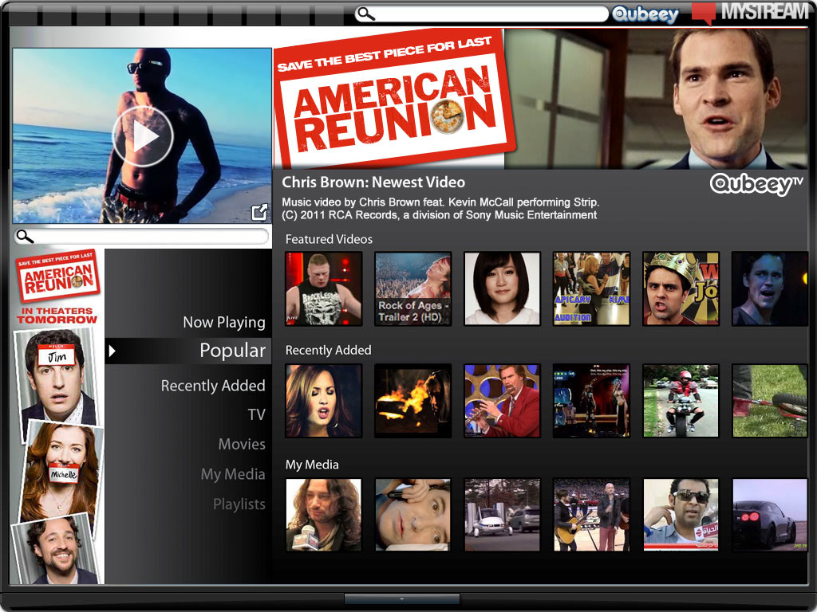Focus the top search input field
The width and height of the screenshot is (817, 612).
[x=482, y=14]
